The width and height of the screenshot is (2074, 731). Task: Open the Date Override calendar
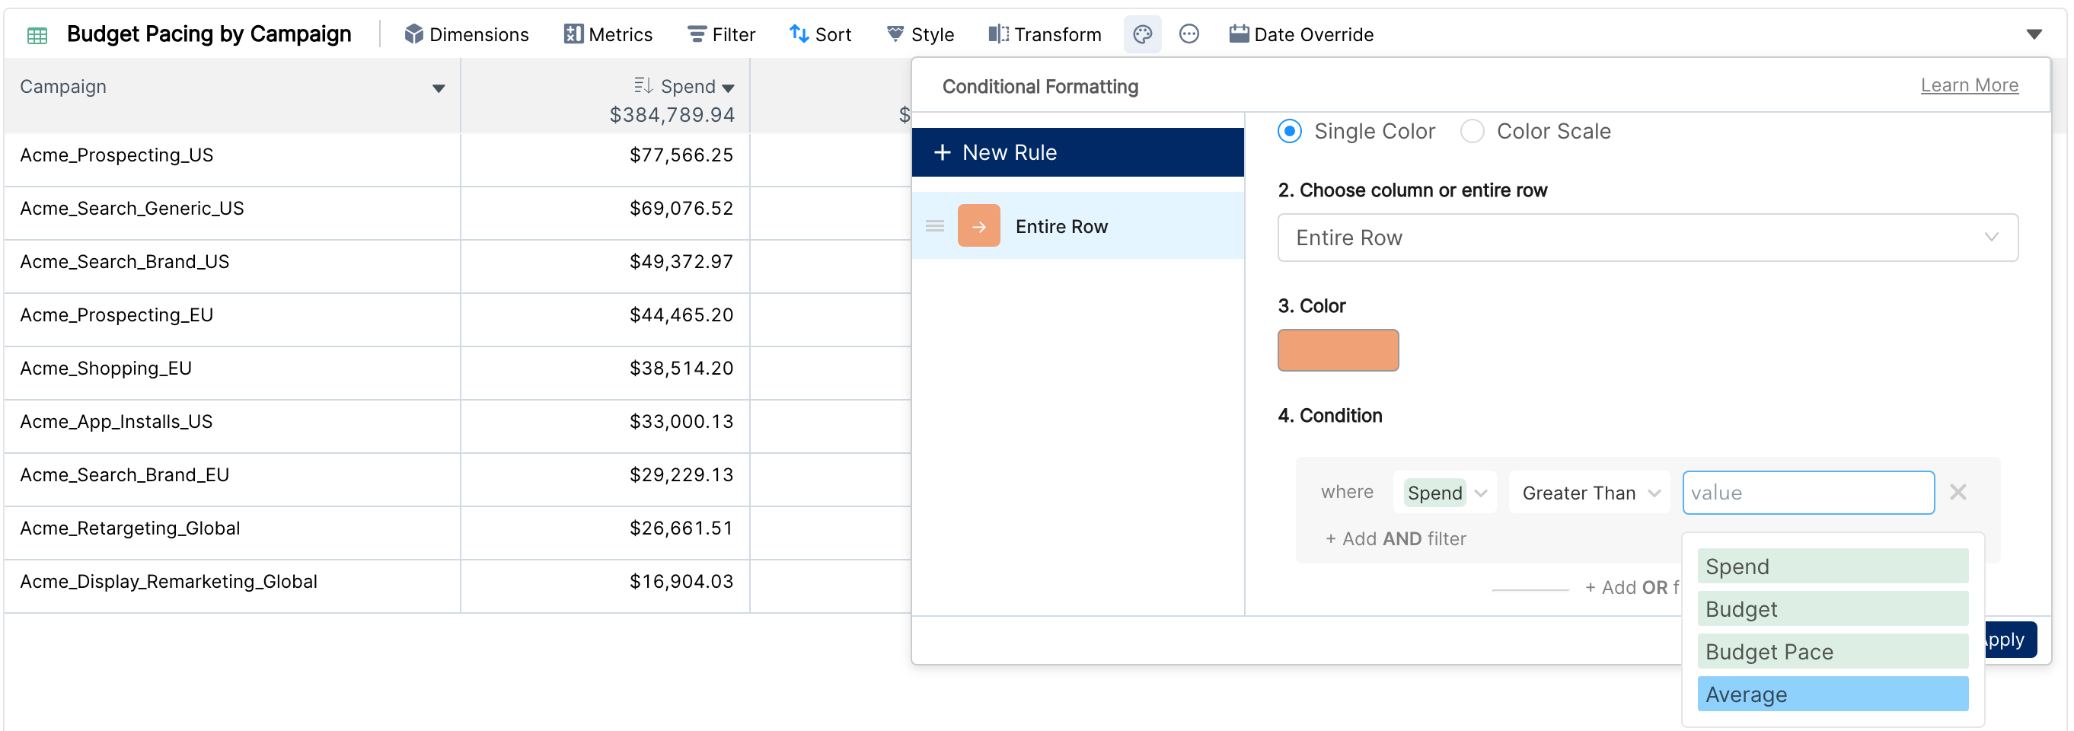[x=1300, y=34]
